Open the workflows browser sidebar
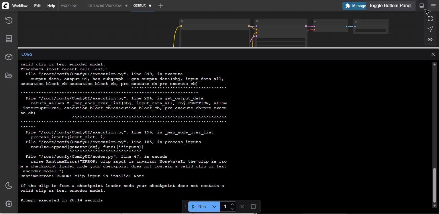Screen dimensions: 439x214 coord(9,75)
